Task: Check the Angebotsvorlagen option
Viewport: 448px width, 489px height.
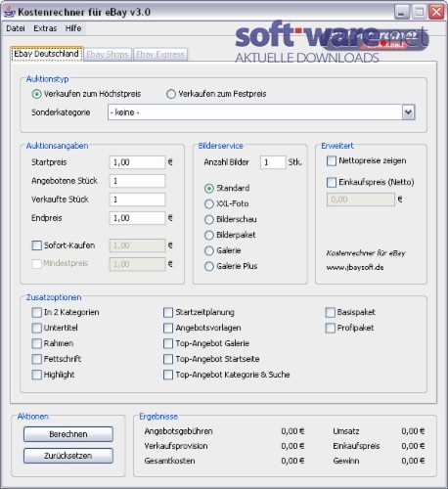Action: [x=168, y=328]
